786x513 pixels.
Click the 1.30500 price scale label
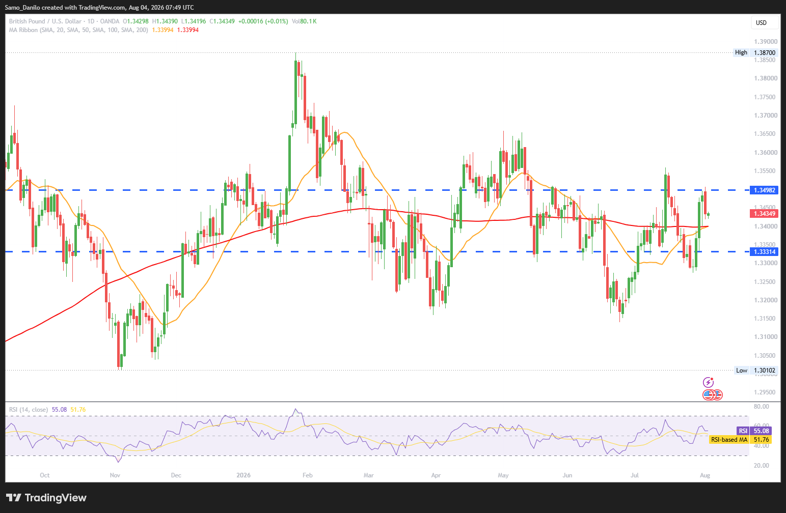click(x=766, y=356)
